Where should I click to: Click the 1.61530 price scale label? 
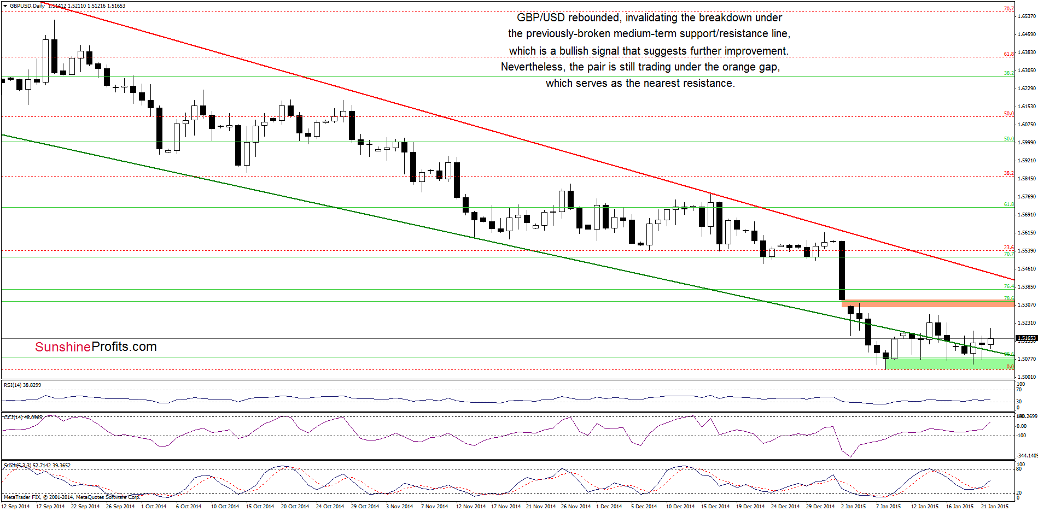(1027, 107)
